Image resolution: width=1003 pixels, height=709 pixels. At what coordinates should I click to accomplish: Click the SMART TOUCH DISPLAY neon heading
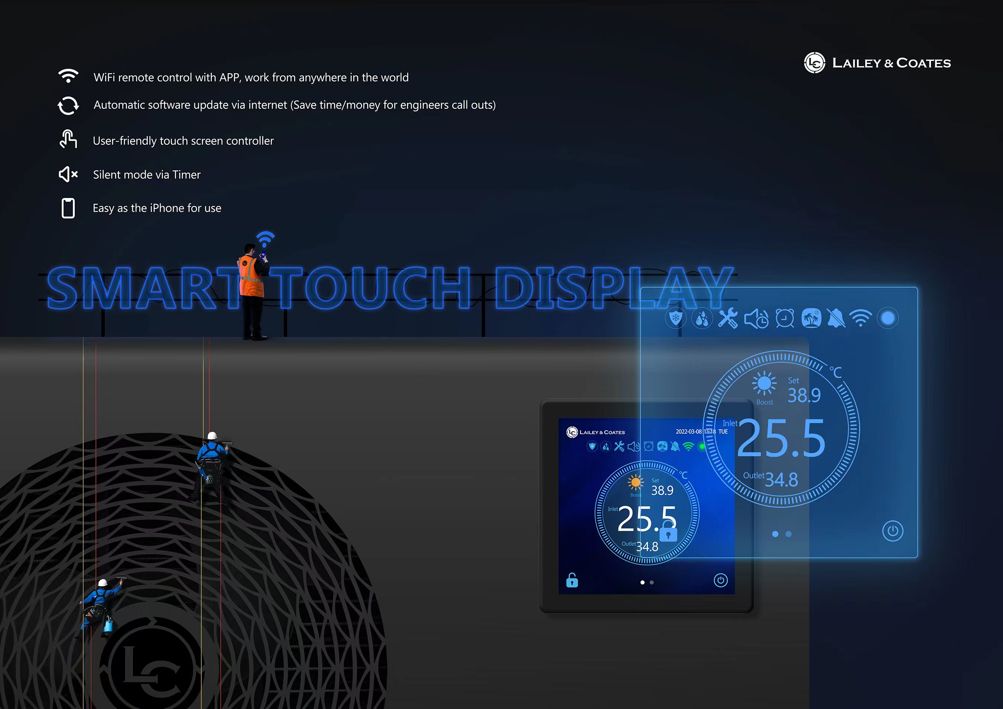click(x=390, y=288)
